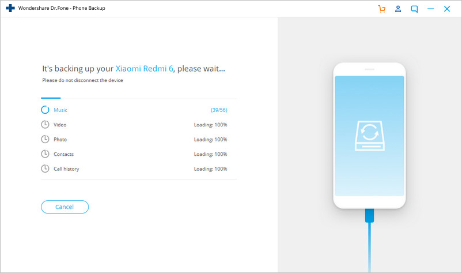Select the Call history row label
462x273 pixels.
tap(66, 169)
